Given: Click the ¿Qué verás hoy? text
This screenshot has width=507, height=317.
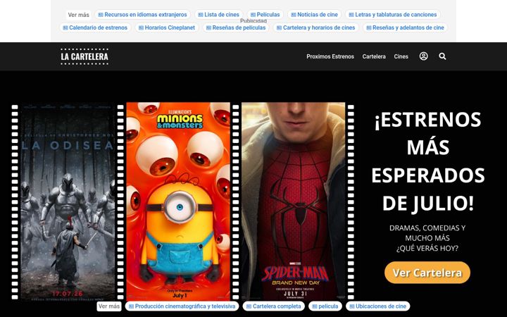Looking at the screenshot, I should (427, 249).
